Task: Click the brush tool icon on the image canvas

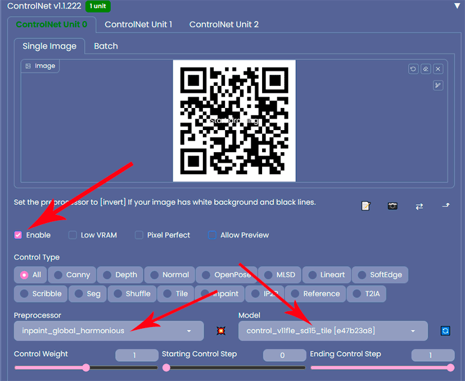Action: [438, 85]
